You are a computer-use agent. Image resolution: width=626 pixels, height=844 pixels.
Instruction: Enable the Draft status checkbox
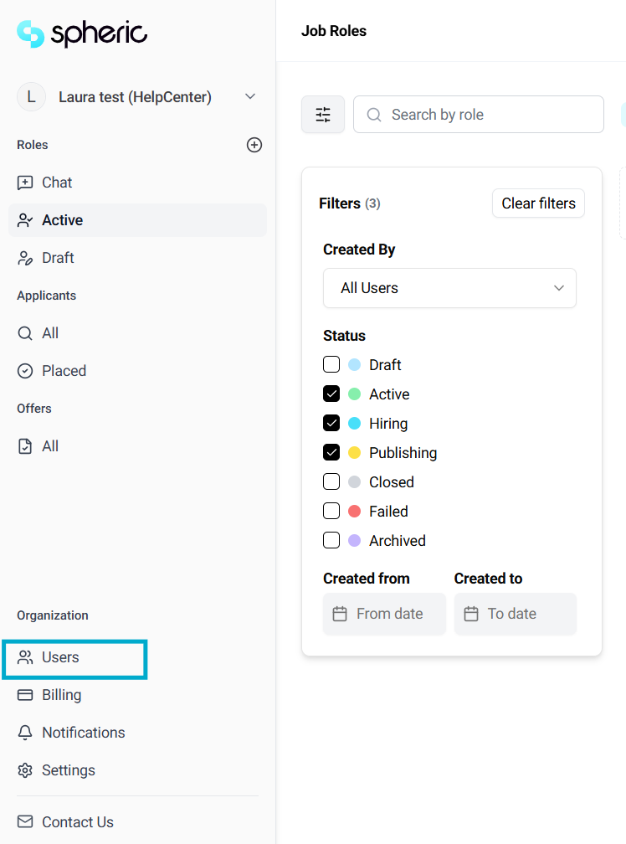[x=331, y=365]
